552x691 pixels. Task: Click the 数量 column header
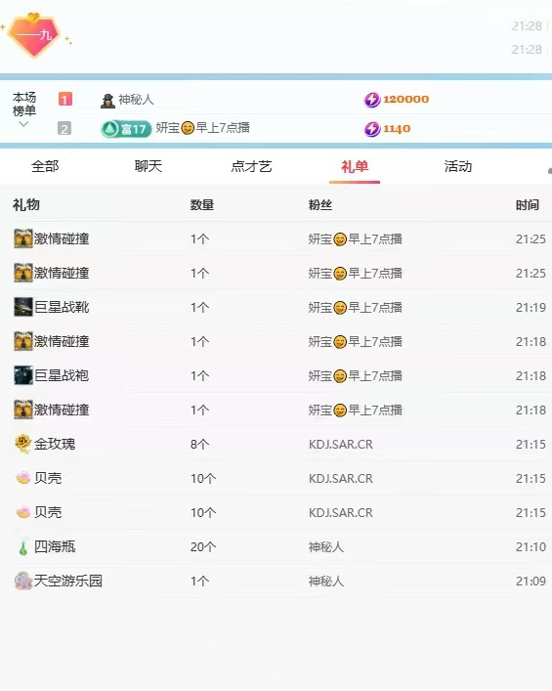202,205
